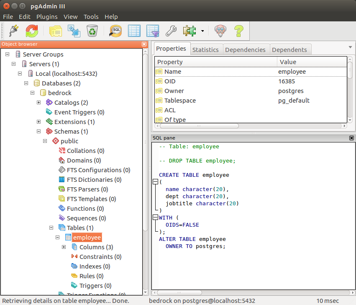Open the object properties toolbar icon
The image size is (356, 305).
[55, 31]
